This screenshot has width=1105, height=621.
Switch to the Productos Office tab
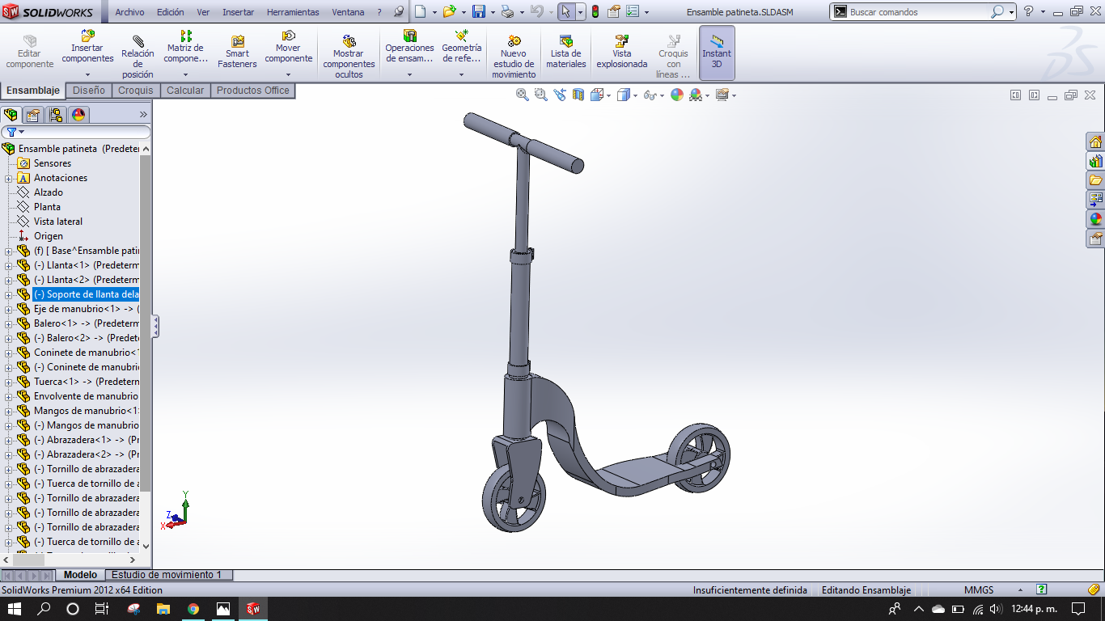click(x=252, y=91)
